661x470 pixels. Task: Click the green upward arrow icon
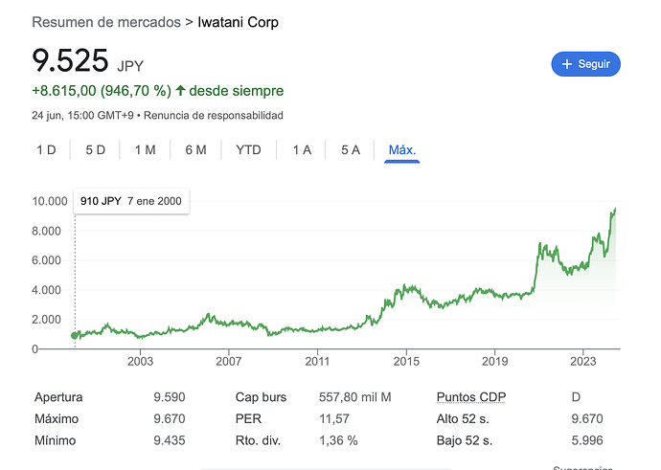[180, 91]
